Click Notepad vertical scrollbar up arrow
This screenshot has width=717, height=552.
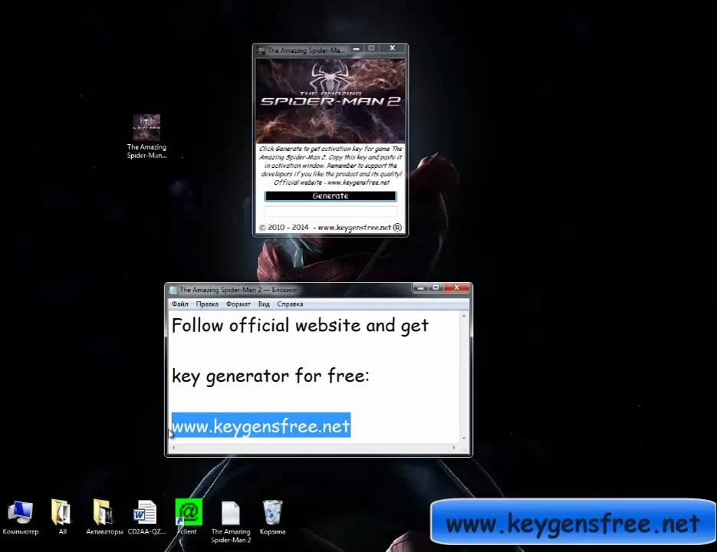tap(464, 316)
